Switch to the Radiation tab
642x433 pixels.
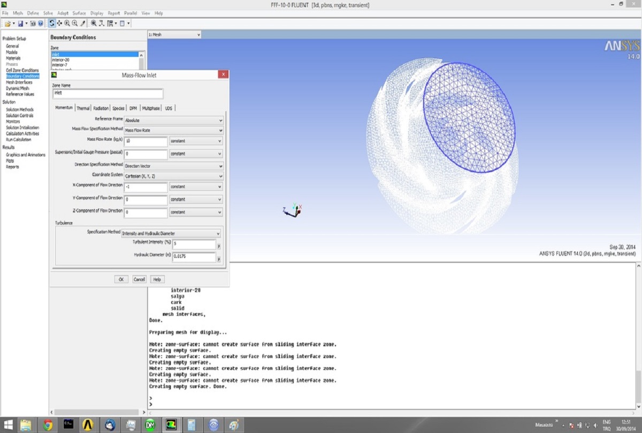(101, 108)
